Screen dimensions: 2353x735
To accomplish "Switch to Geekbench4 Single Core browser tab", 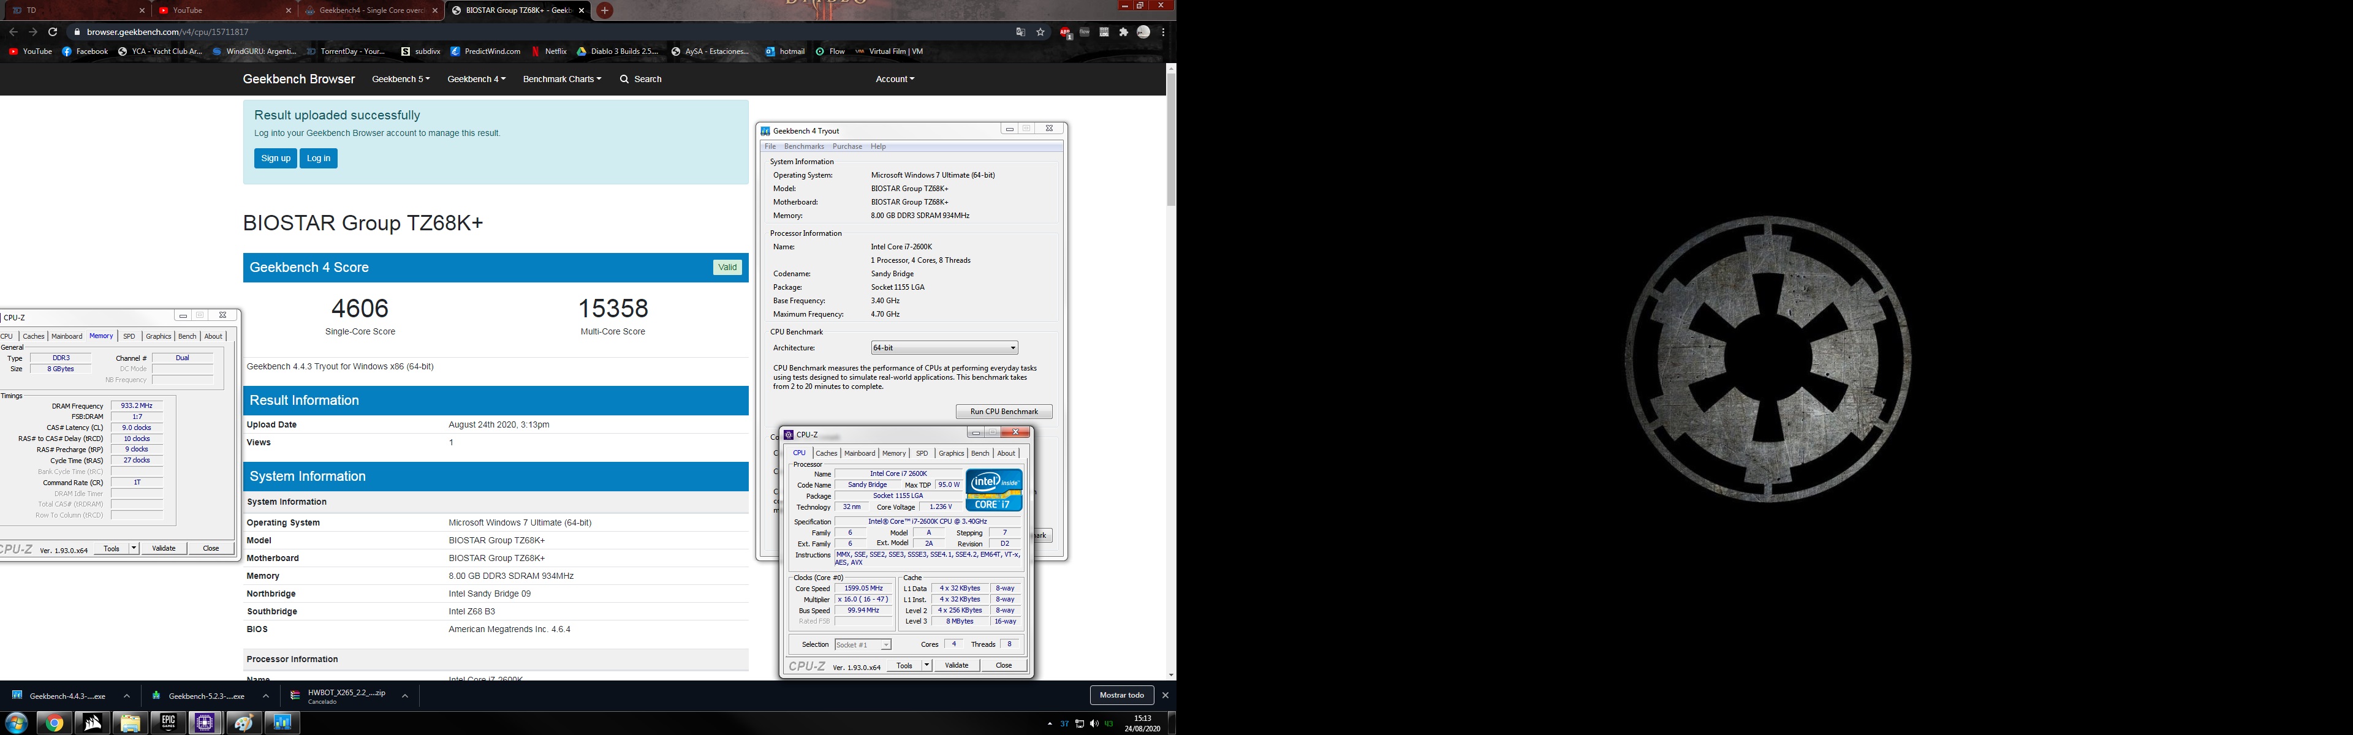I will pyautogui.click(x=372, y=10).
